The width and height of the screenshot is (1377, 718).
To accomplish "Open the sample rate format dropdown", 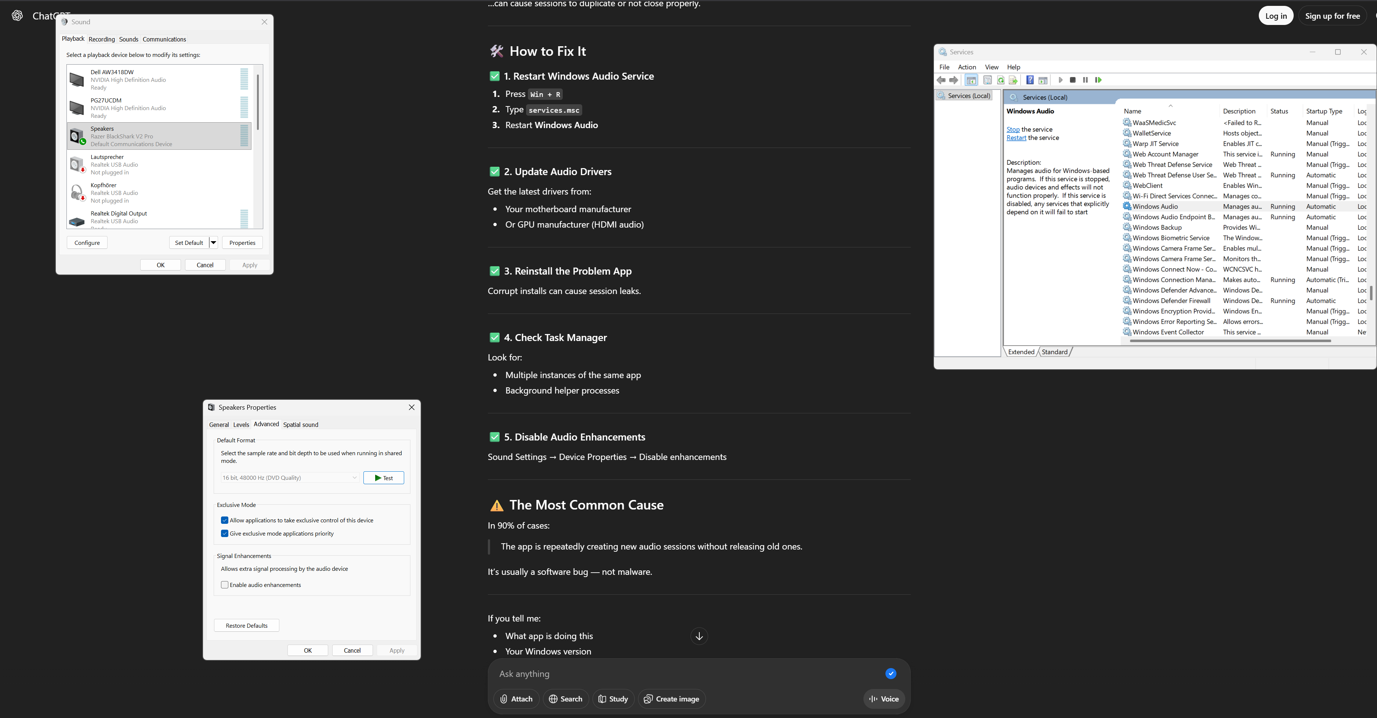I will point(289,478).
